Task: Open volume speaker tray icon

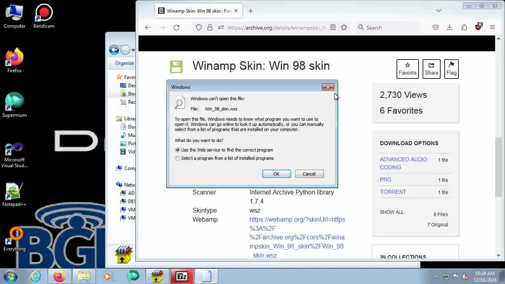Action: pos(465,277)
